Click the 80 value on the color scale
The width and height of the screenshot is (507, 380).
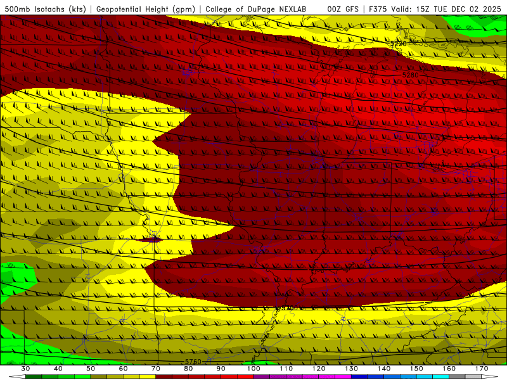188,369
